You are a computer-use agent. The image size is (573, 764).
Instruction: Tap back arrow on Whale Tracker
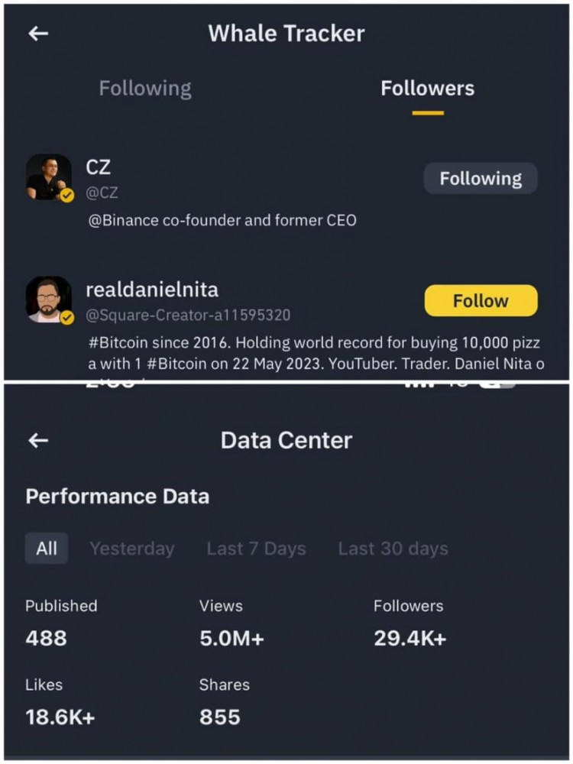pos(38,34)
